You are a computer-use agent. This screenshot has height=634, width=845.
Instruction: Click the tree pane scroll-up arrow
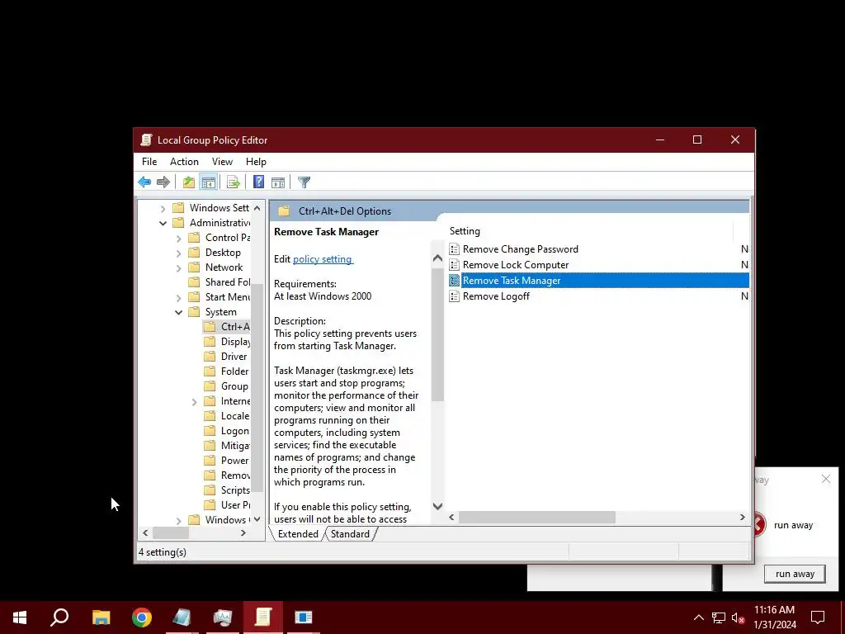257,208
